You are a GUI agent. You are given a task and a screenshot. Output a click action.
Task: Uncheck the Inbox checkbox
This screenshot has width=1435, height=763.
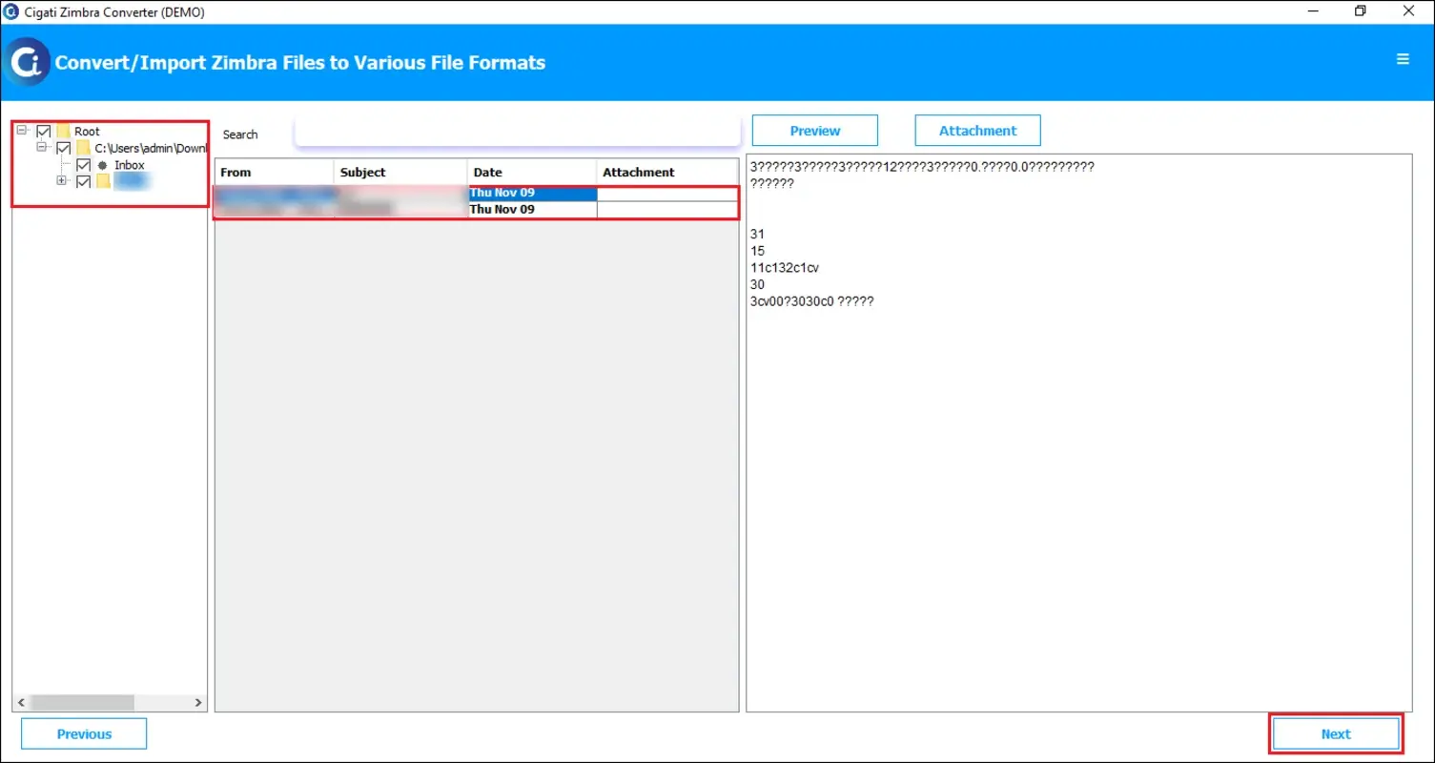pos(84,164)
